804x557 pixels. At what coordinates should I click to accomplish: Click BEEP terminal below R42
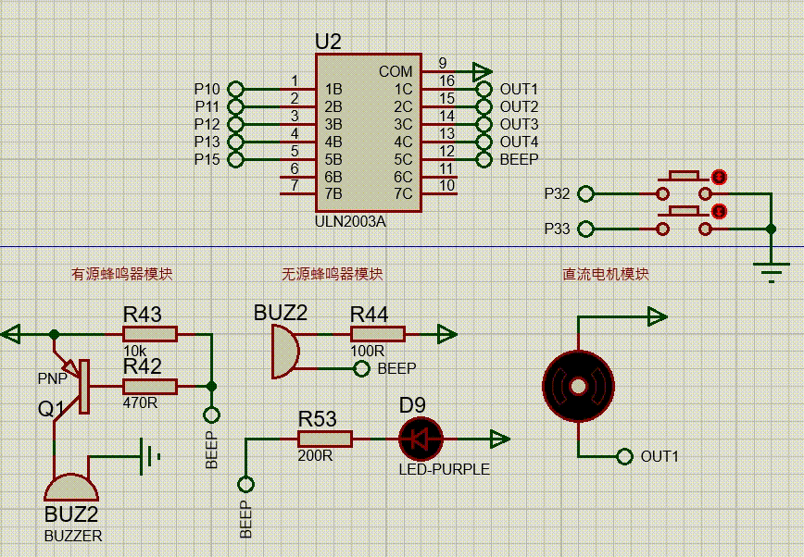(211, 415)
